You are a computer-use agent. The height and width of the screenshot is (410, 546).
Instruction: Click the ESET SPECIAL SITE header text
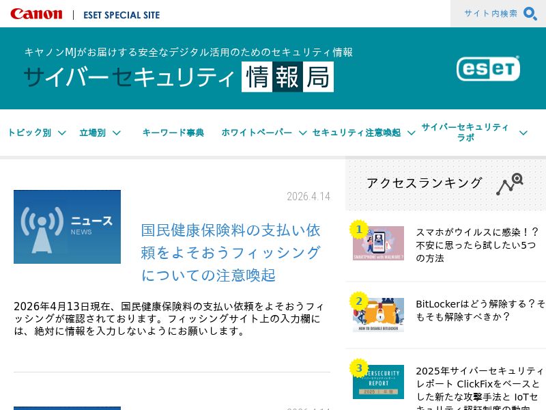point(121,14)
